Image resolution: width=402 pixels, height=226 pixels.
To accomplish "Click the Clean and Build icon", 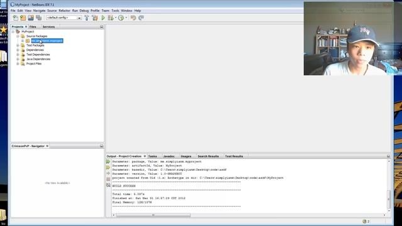I will pos(95,18).
